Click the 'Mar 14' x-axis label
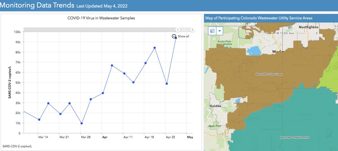 click(x=43, y=137)
